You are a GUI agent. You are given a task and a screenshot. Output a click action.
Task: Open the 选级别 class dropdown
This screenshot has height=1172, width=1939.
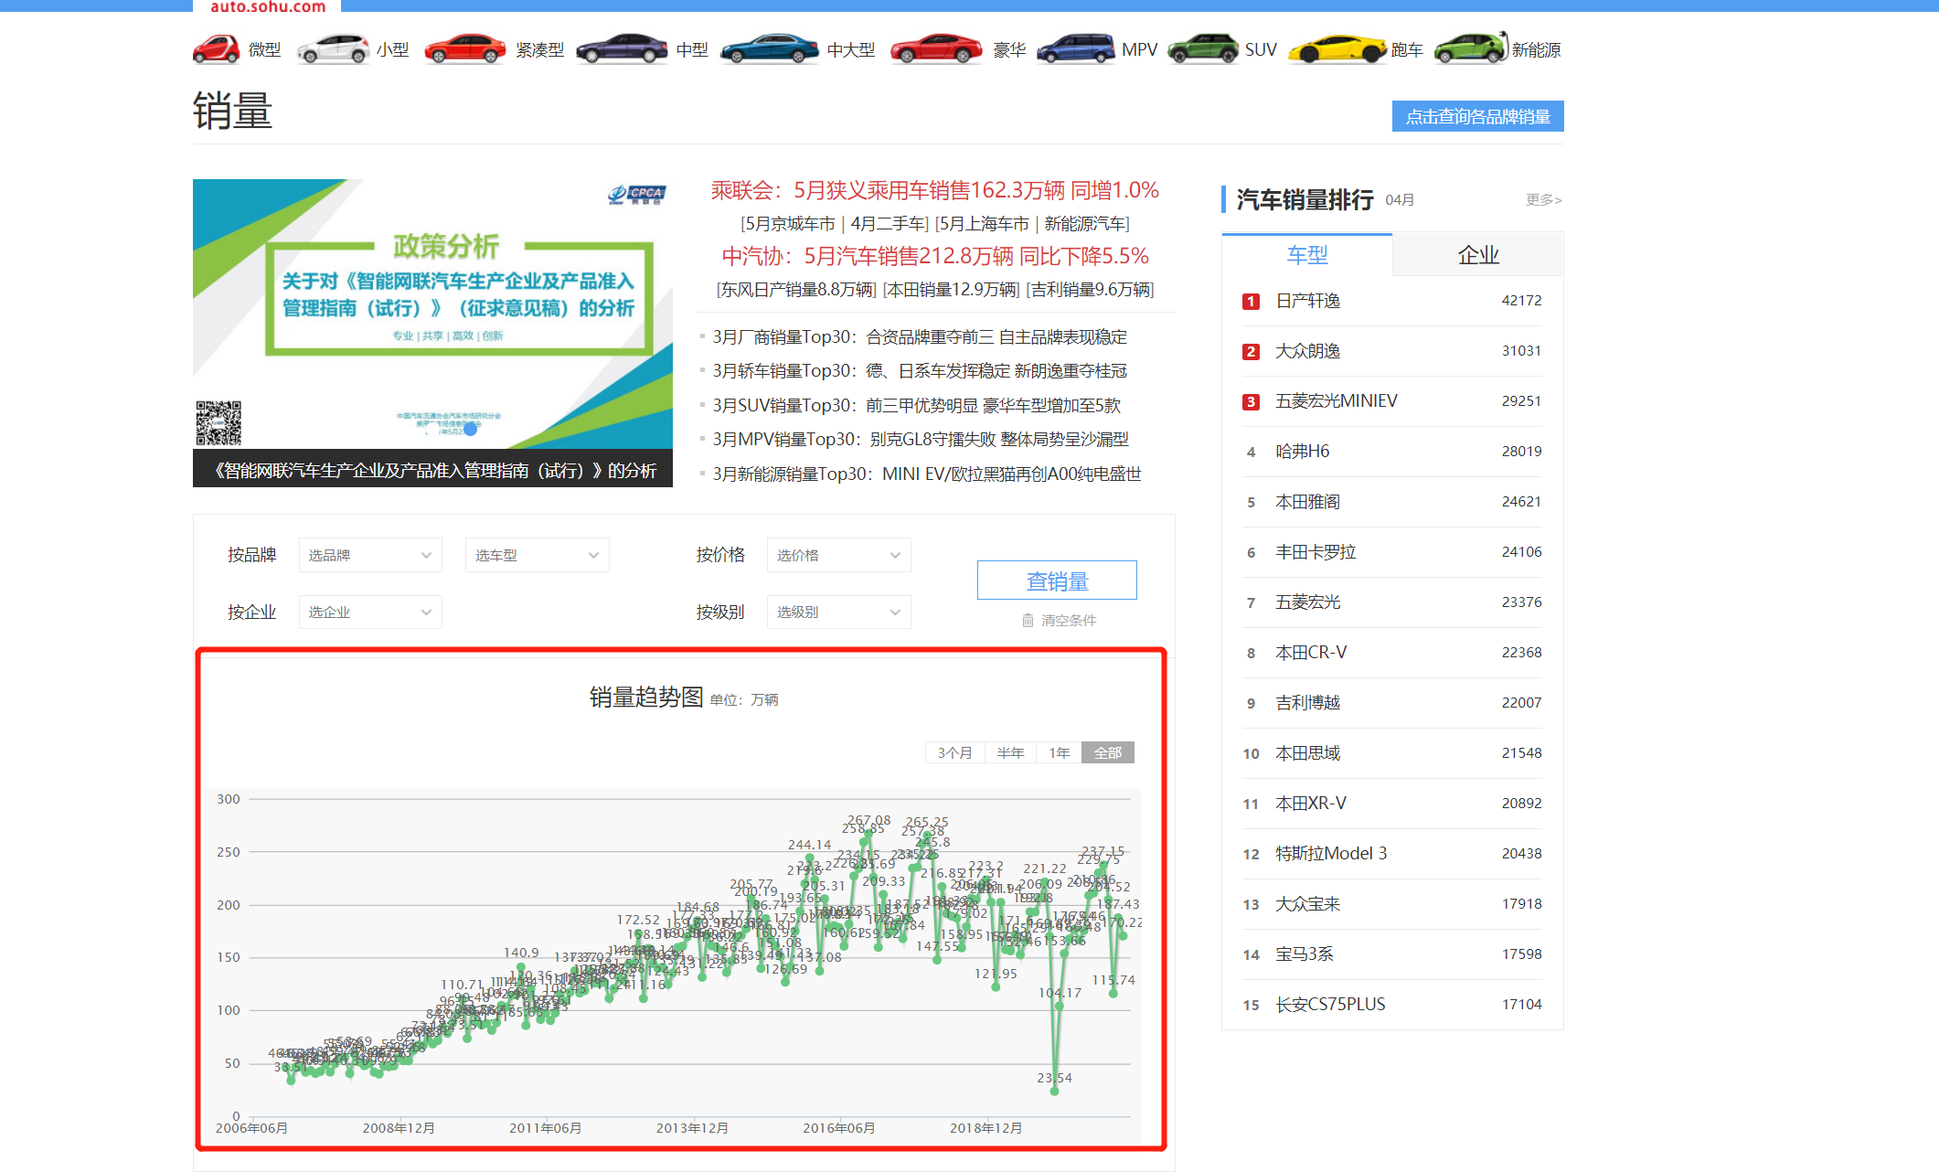tap(839, 612)
